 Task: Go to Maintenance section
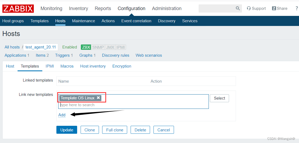(x=84, y=21)
